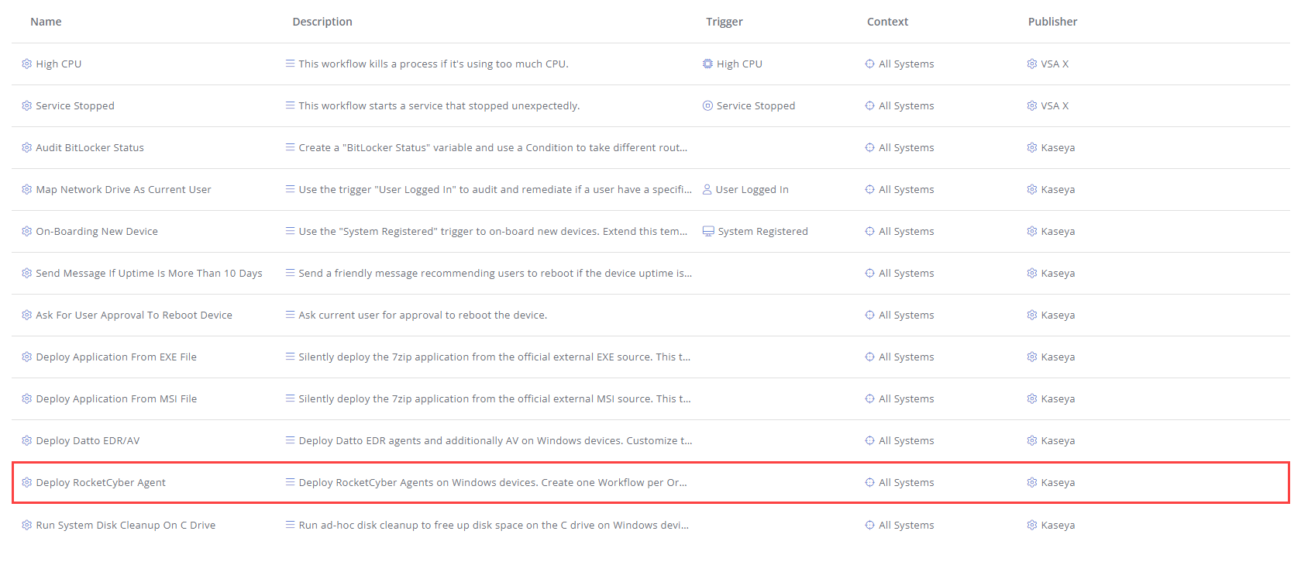
Task: Click the Publisher column header
Action: 1052,22
